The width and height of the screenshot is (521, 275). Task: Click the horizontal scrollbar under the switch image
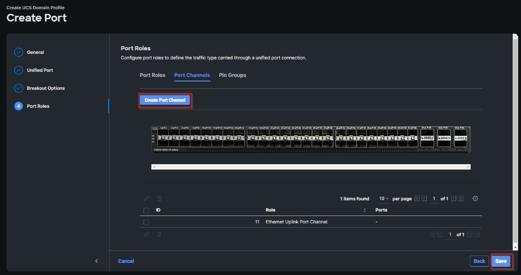[x=311, y=167]
